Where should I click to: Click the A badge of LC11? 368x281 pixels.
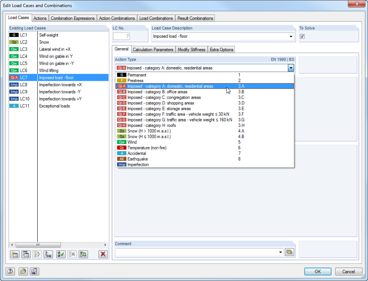(14, 106)
